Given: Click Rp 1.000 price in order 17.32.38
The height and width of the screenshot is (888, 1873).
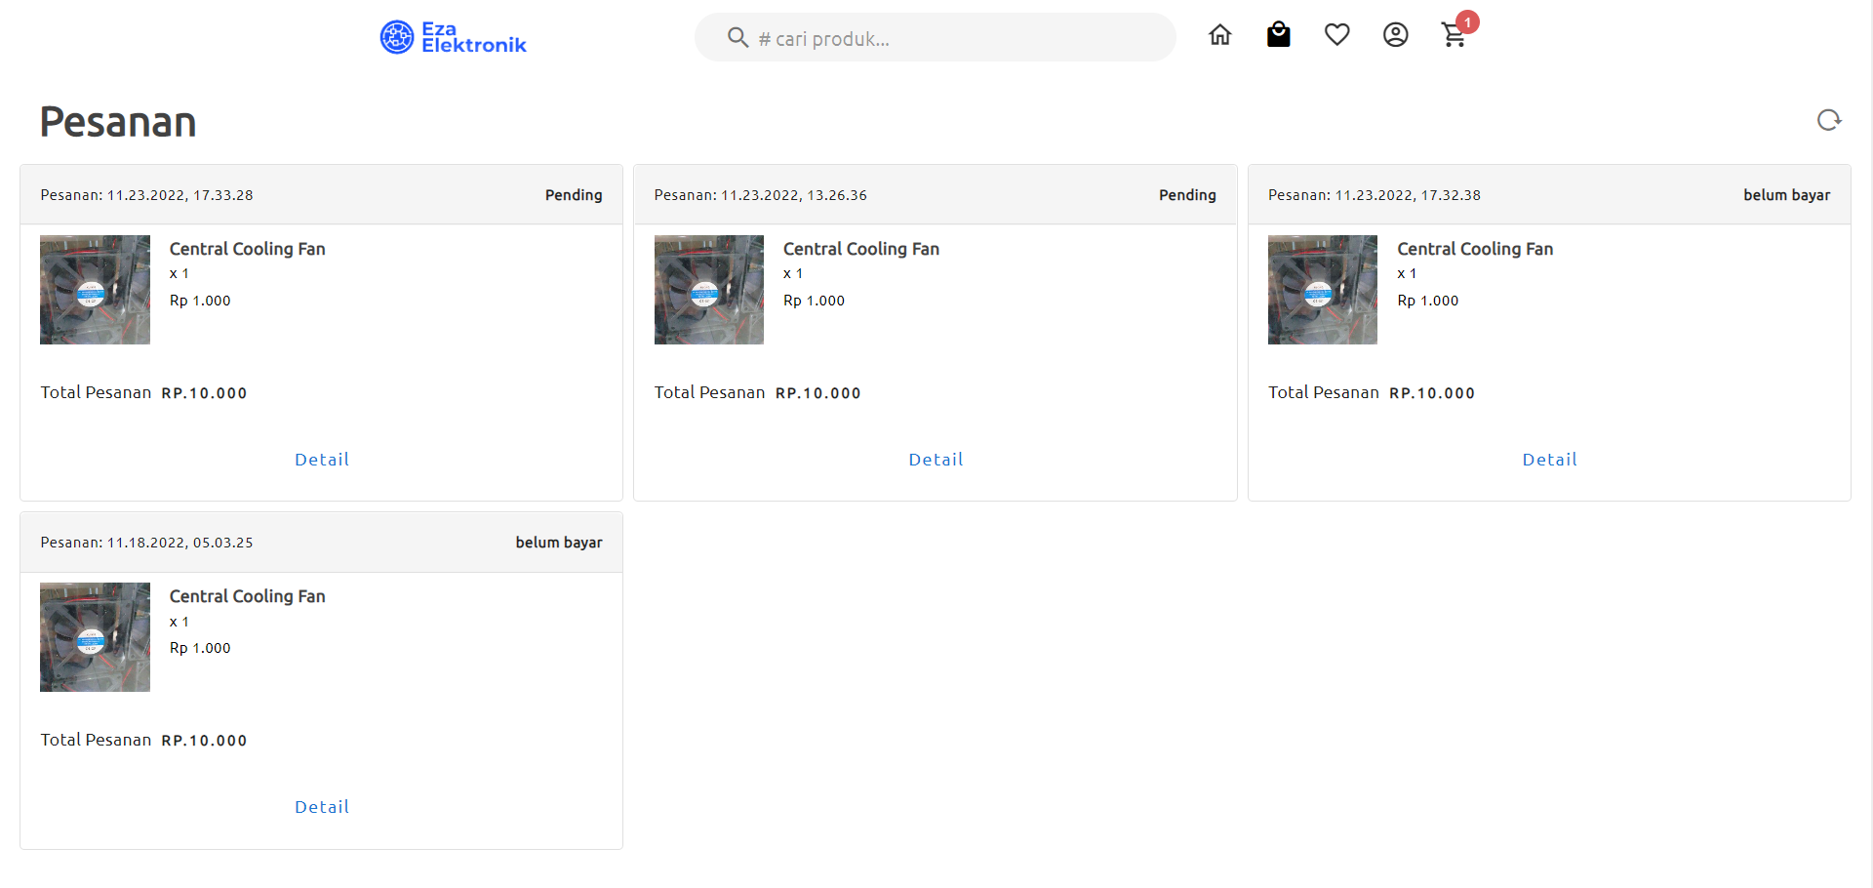Looking at the screenshot, I should point(1428,301).
